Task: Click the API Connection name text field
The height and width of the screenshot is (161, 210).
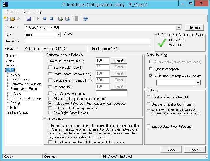Action: click(112, 93)
